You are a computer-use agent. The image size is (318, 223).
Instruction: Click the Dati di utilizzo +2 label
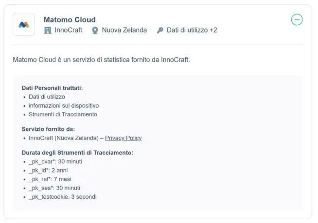(x=192, y=30)
